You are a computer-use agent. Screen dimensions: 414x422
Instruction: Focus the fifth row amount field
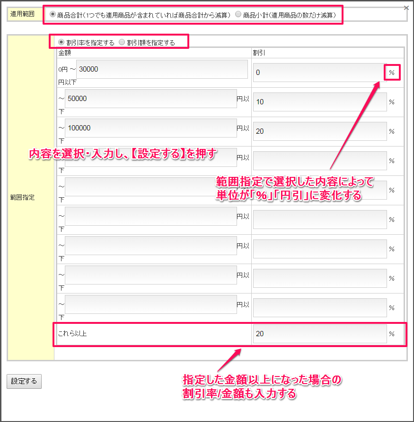150,187
